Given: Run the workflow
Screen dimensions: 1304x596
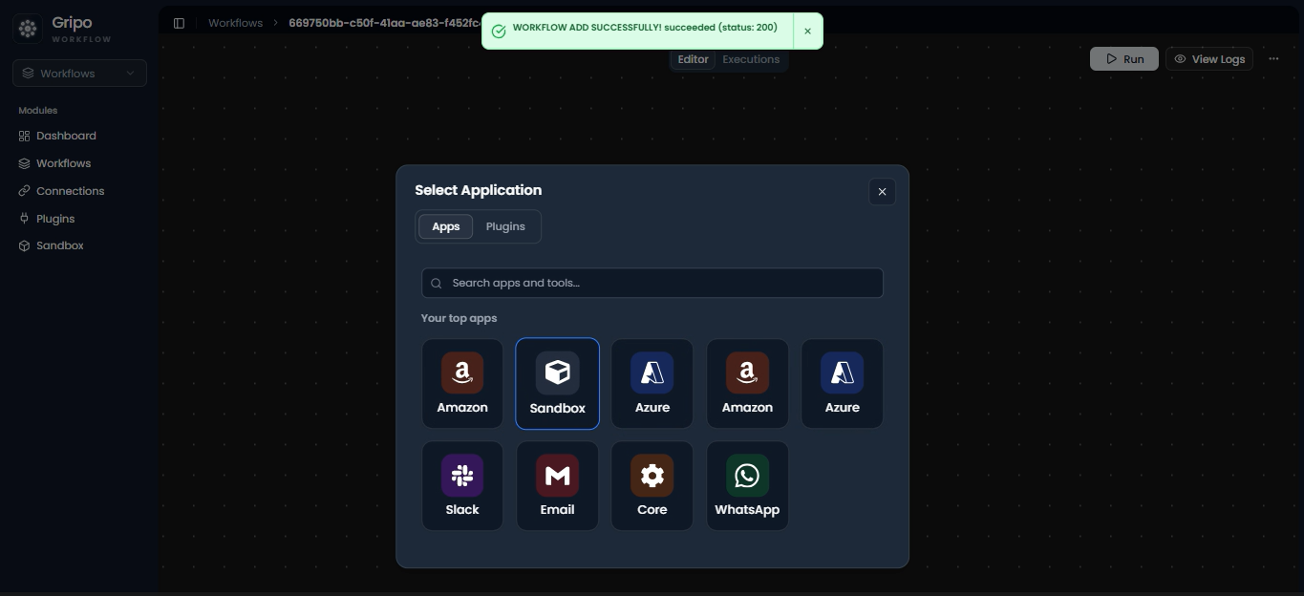Looking at the screenshot, I should click(1124, 58).
